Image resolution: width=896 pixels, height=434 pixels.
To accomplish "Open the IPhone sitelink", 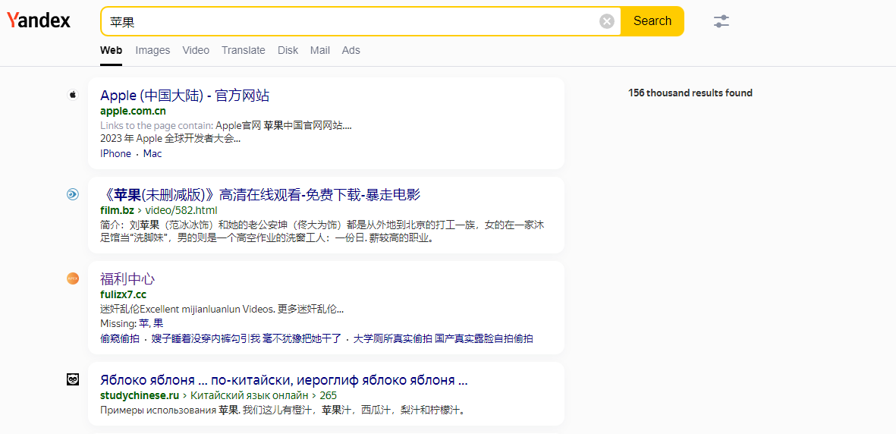I will [x=115, y=154].
